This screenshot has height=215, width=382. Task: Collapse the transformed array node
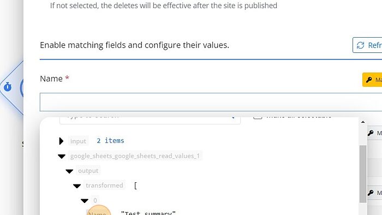(77, 186)
